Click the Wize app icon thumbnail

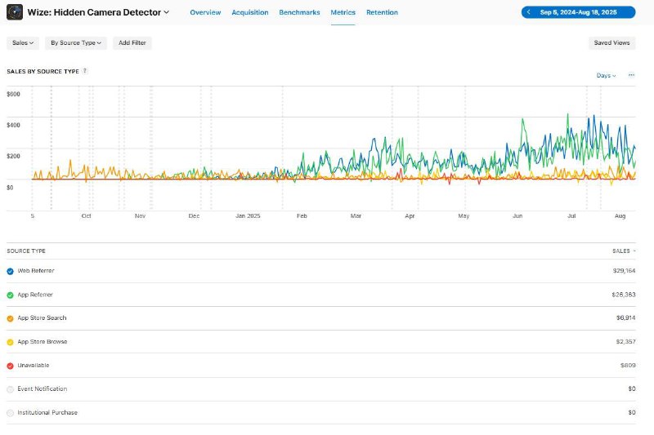click(x=15, y=12)
